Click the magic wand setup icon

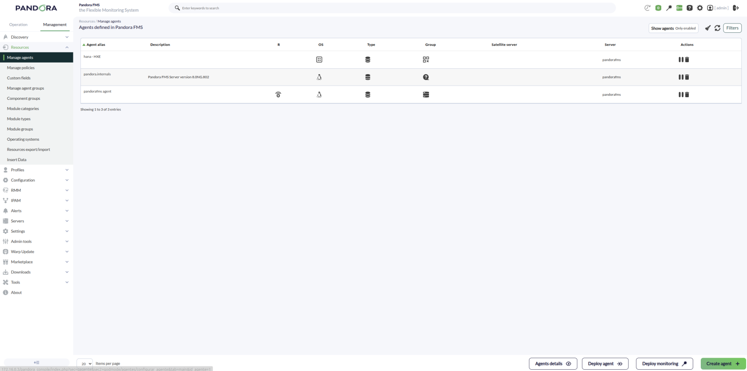point(669,8)
